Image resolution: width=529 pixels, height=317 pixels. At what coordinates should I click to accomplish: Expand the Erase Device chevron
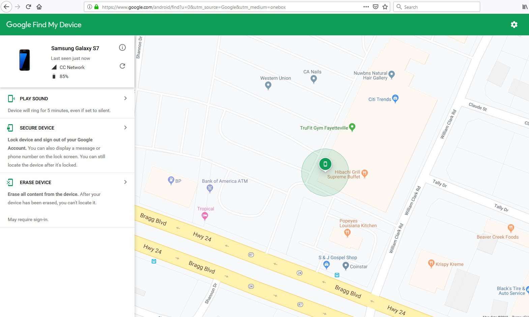click(x=125, y=182)
